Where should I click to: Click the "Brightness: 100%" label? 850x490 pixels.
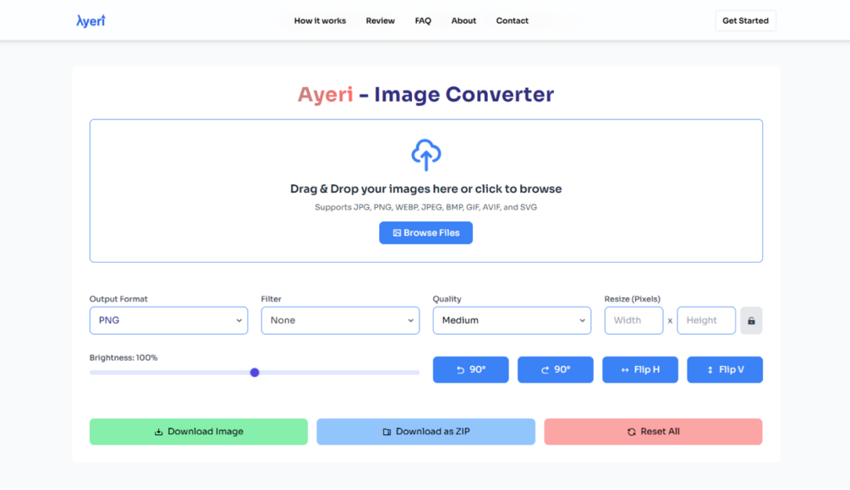123,358
